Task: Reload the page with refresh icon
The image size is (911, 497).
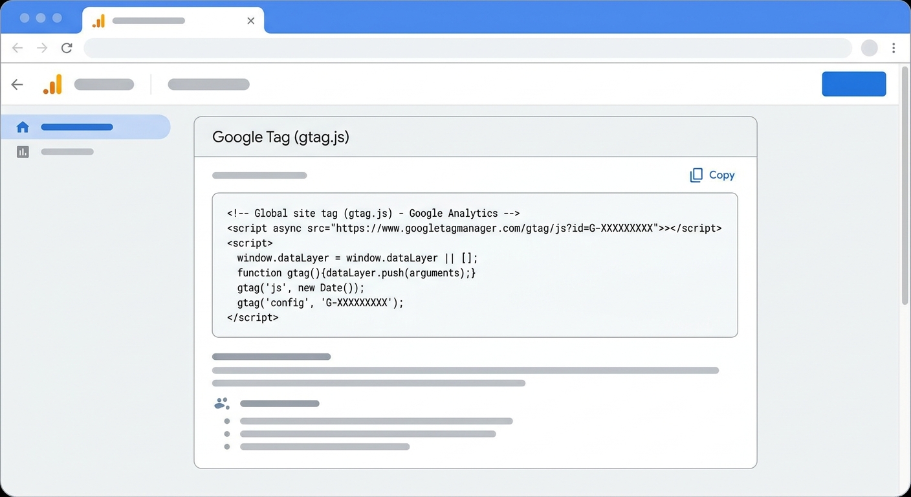Action: pyautogui.click(x=67, y=48)
